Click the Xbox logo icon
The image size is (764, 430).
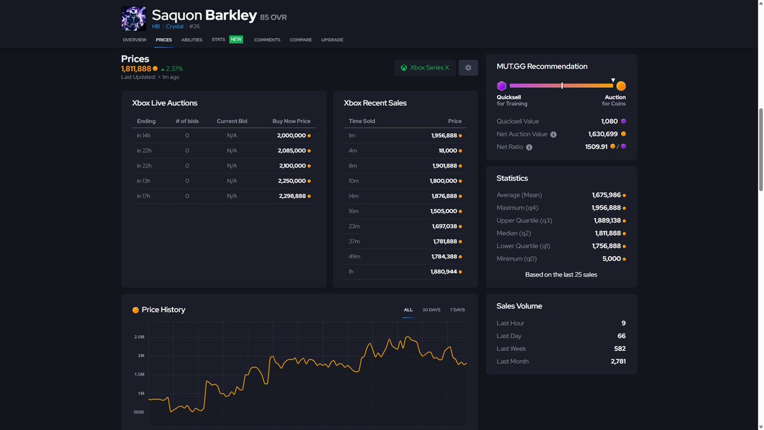tap(404, 68)
